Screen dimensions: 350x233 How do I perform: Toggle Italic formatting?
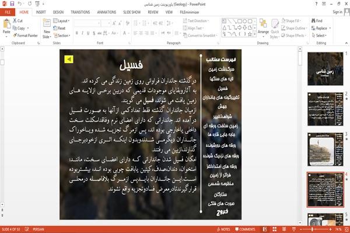[82, 33]
